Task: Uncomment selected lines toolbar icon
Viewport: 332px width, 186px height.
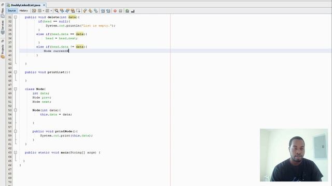Action: pos(133,11)
